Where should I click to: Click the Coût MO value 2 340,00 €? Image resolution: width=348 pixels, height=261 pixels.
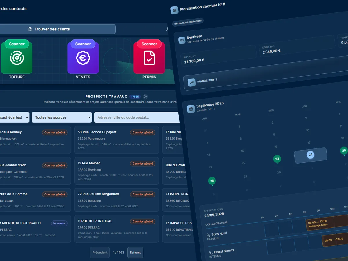click(x=272, y=52)
